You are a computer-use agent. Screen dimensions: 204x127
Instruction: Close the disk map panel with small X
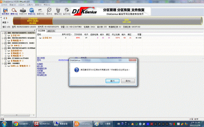click(1, 17)
